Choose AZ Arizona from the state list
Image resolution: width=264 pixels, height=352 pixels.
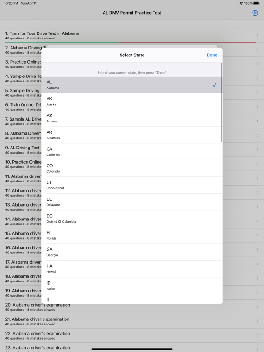(132, 118)
